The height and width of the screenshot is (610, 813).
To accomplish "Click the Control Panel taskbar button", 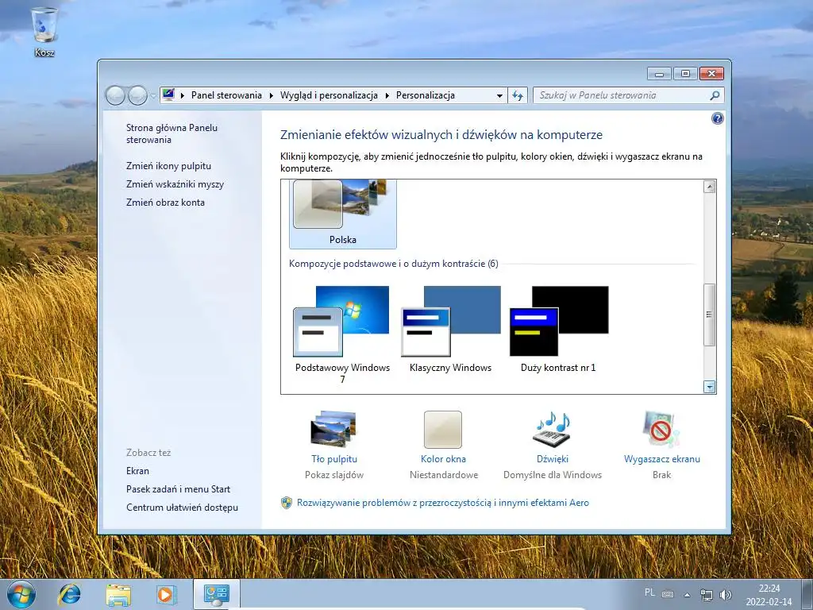I will point(216,594).
